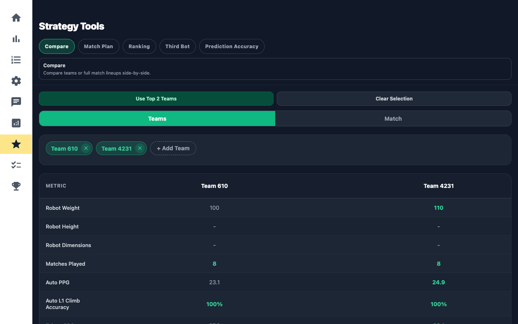Screen dimensions: 518x324
Task: Open the numbered list icon in sidebar
Action: click(16, 60)
